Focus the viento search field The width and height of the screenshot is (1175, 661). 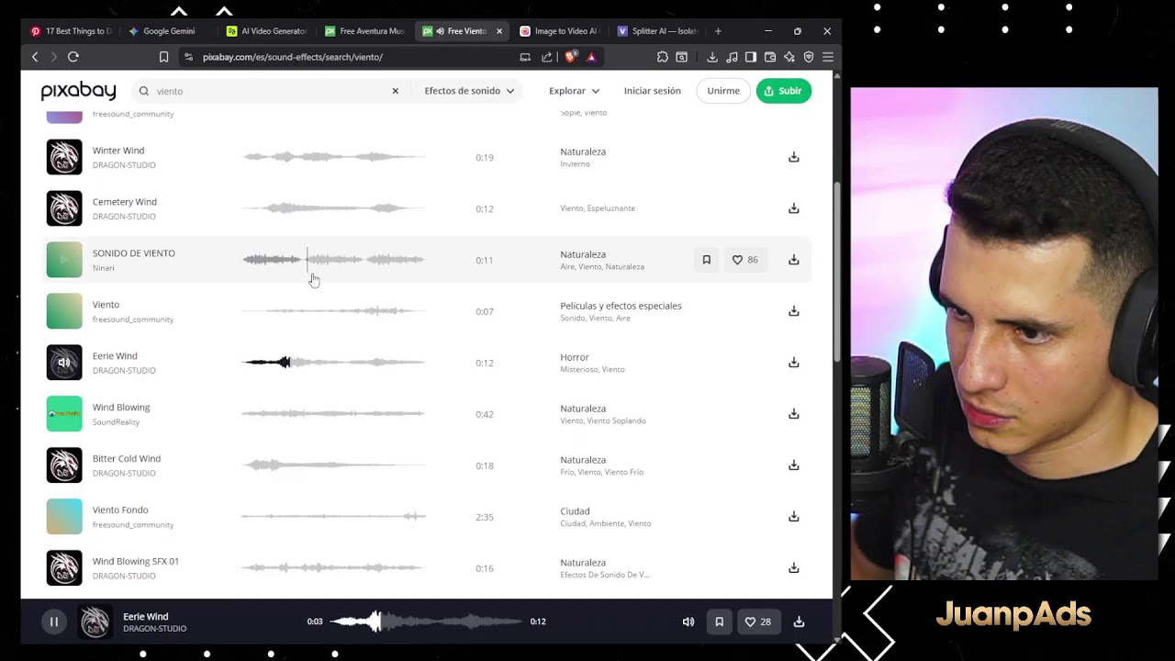(x=271, y=91)
